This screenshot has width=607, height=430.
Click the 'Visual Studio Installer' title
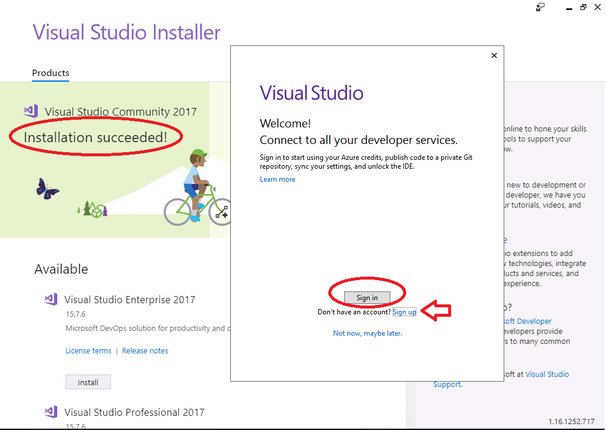pyautogui.click(x=126, y=32)
